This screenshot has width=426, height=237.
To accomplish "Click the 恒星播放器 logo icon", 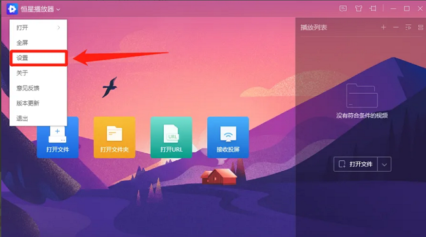I will 12,9.
